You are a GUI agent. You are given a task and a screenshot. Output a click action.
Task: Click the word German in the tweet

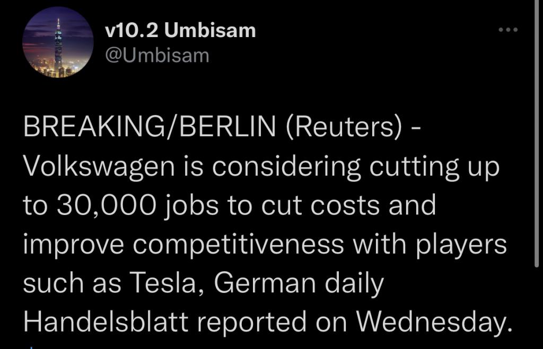point(265,283)
